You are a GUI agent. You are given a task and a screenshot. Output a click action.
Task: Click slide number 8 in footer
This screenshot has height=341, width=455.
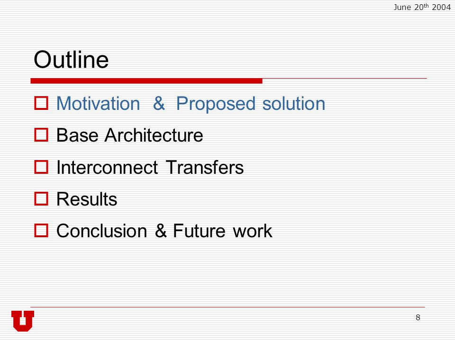(418, 317)
